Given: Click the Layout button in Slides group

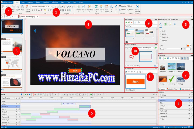Looking at the screenshot, I should [18, 8].
